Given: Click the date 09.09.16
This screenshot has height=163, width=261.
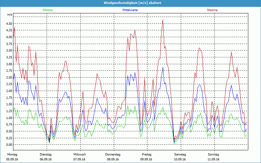Looking at the screenshot, I should pyautogui.click(x=146, y=159).
